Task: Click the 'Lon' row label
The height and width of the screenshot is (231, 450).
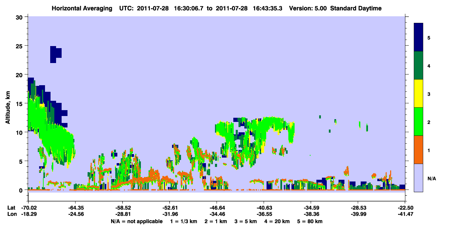Action: (11, 214)
